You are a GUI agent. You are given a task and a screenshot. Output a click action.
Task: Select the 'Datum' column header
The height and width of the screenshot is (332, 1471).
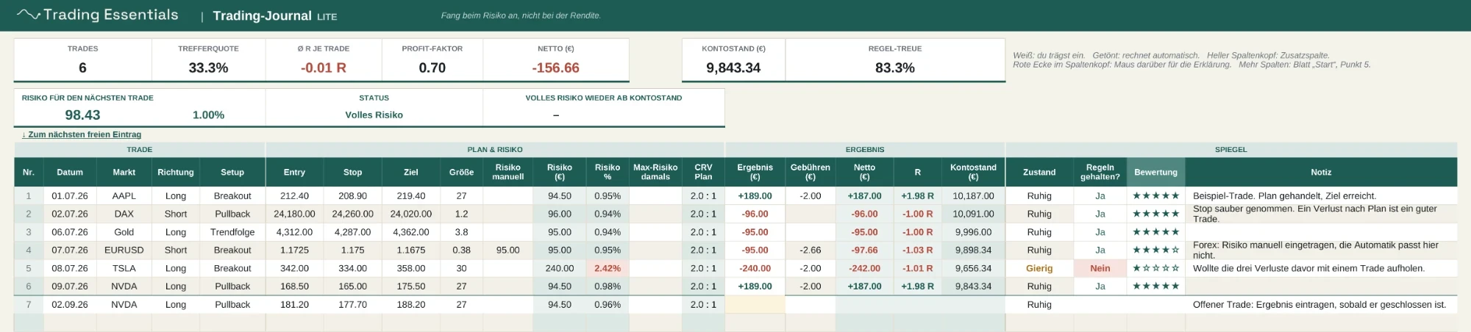[x=70, y=172]
